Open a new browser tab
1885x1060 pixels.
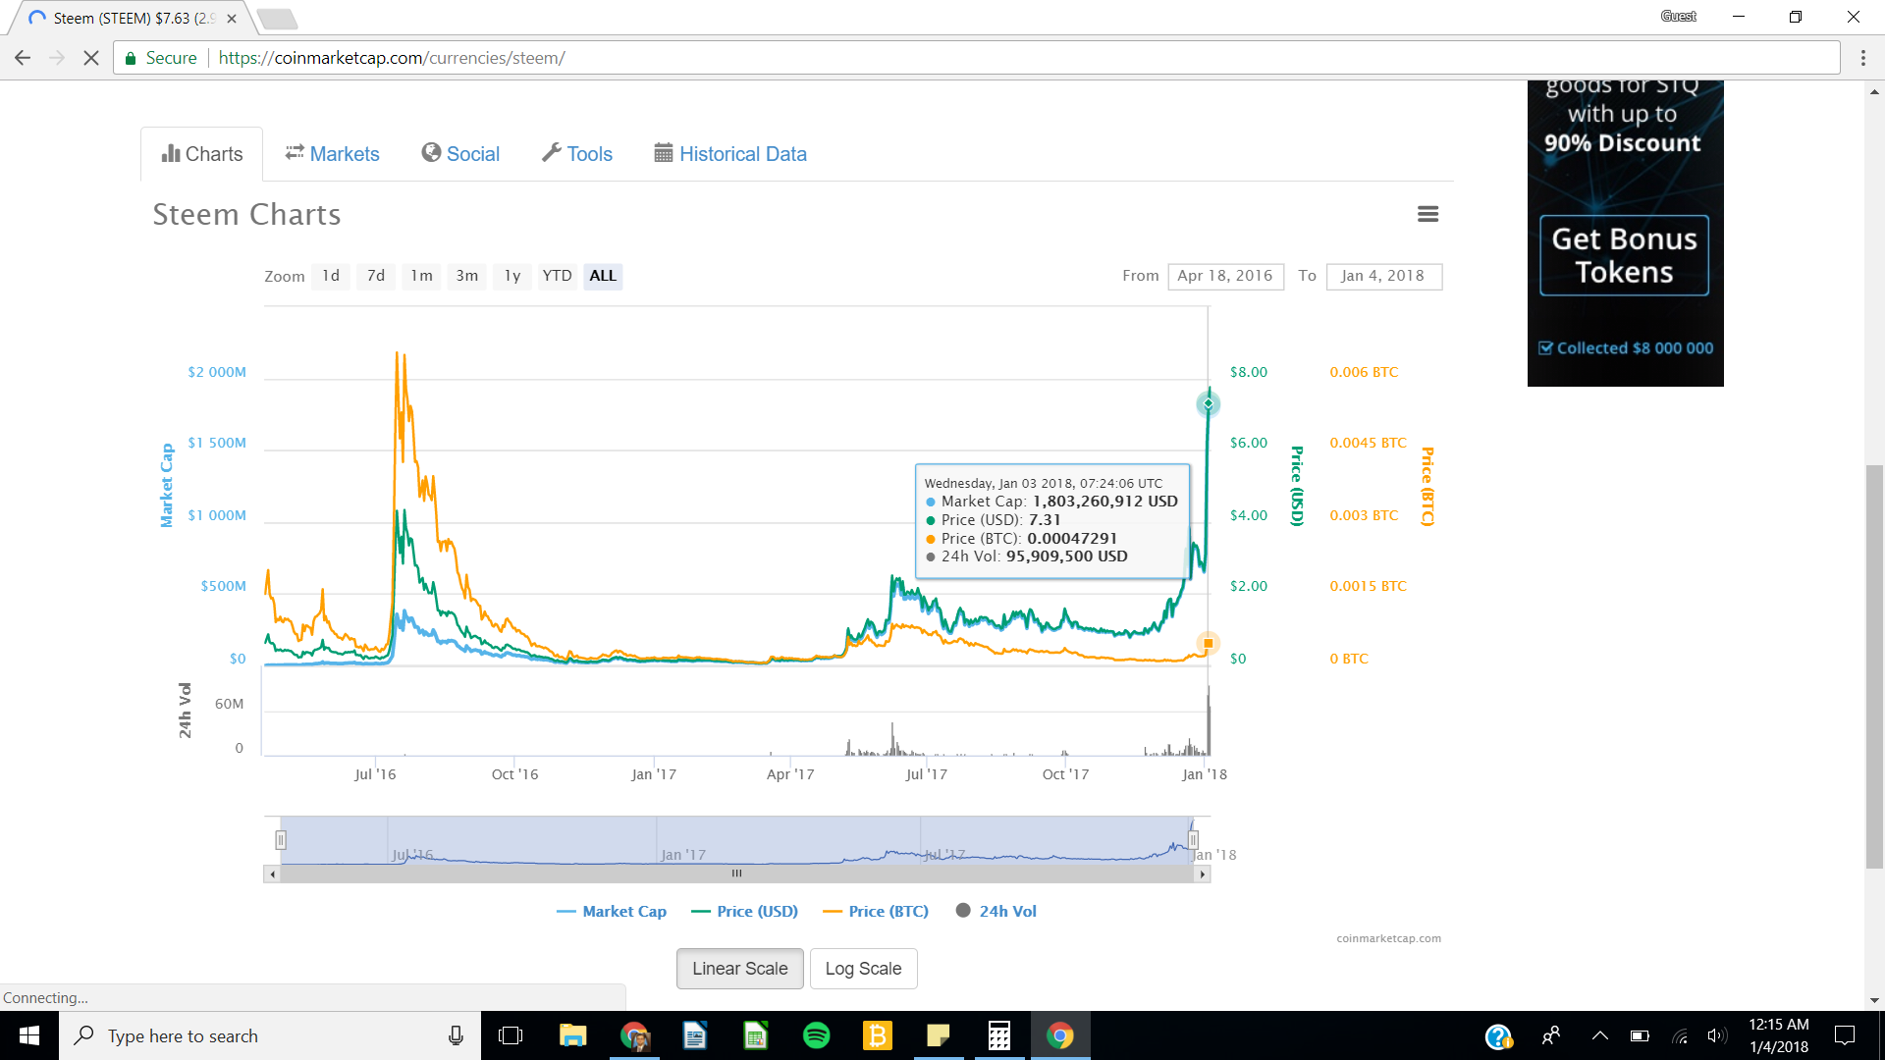(x=278, y=18)
